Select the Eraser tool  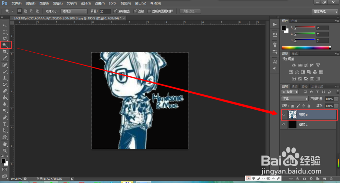[x=4, y=91]
